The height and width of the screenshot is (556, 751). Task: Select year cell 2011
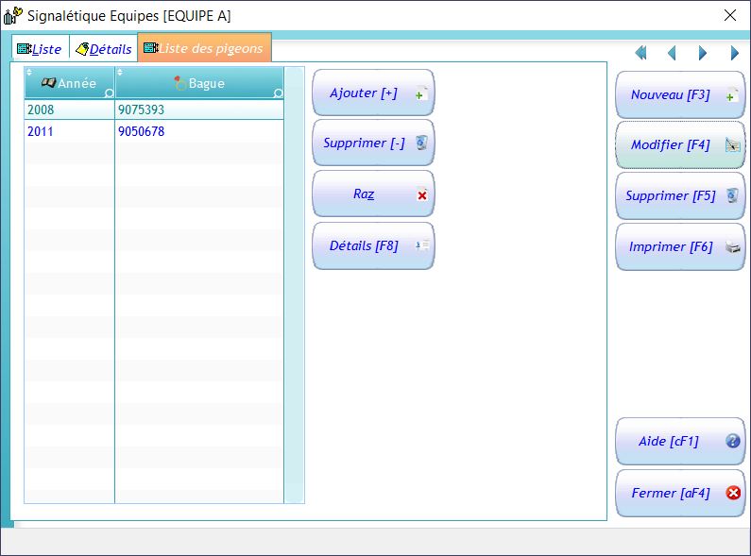[70, 131]
